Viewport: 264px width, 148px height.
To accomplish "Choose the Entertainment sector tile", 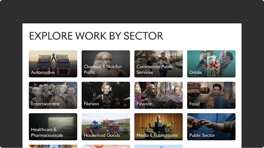I will (x=53, y=95).
